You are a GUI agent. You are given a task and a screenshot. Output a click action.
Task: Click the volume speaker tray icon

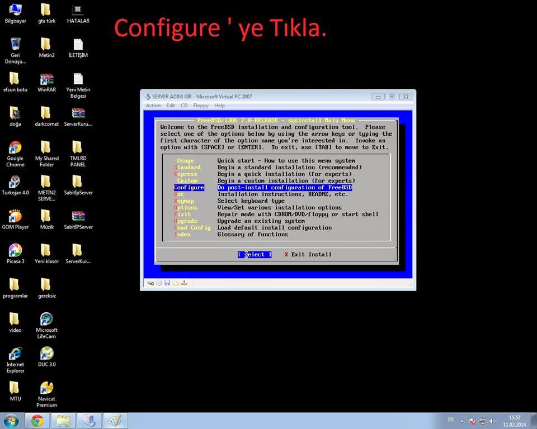click(492, 421)
